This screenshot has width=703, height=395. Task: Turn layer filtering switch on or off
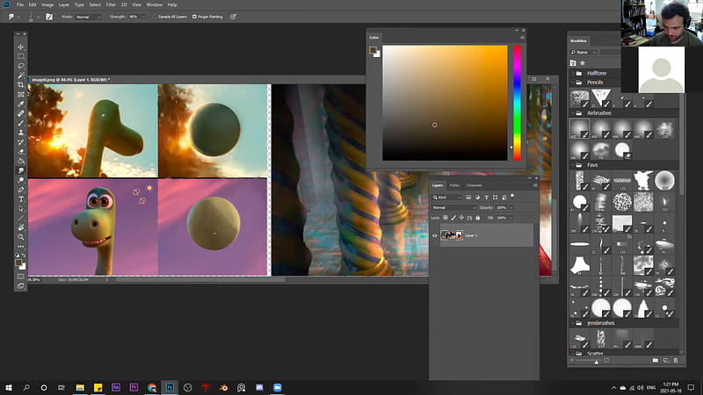[512, 196]
